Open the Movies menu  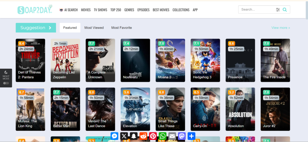[86, 10]
